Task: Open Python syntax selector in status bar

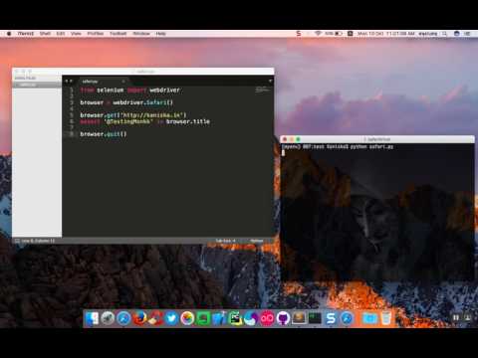Action: (x=257, y=241)
